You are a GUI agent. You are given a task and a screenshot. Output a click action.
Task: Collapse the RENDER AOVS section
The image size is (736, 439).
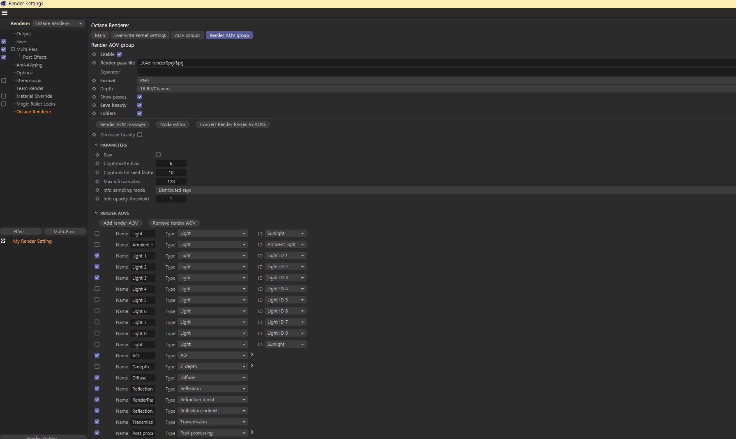point(97,213)
